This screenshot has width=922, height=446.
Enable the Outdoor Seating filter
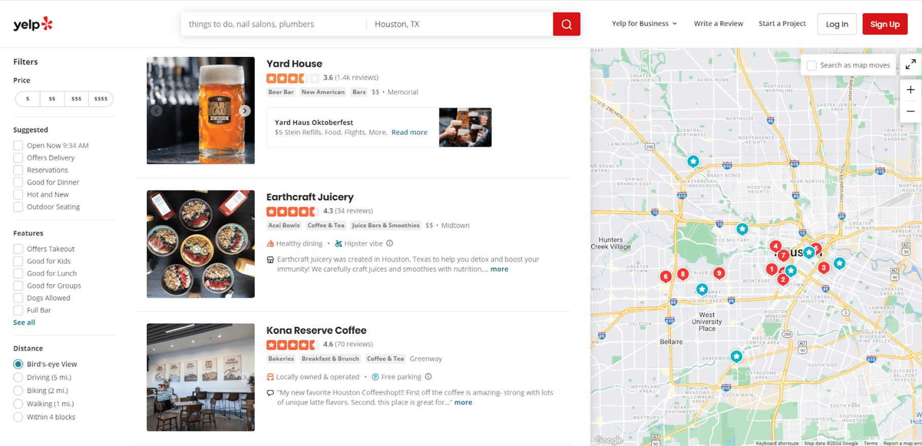[x=18, y=207]
